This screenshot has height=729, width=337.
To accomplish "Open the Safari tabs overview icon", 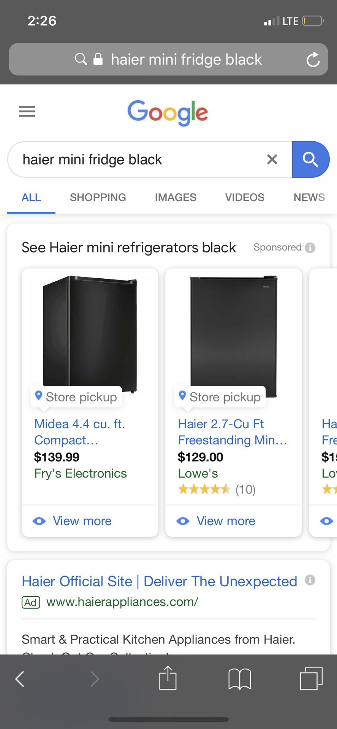I will (x=311, y=678).
